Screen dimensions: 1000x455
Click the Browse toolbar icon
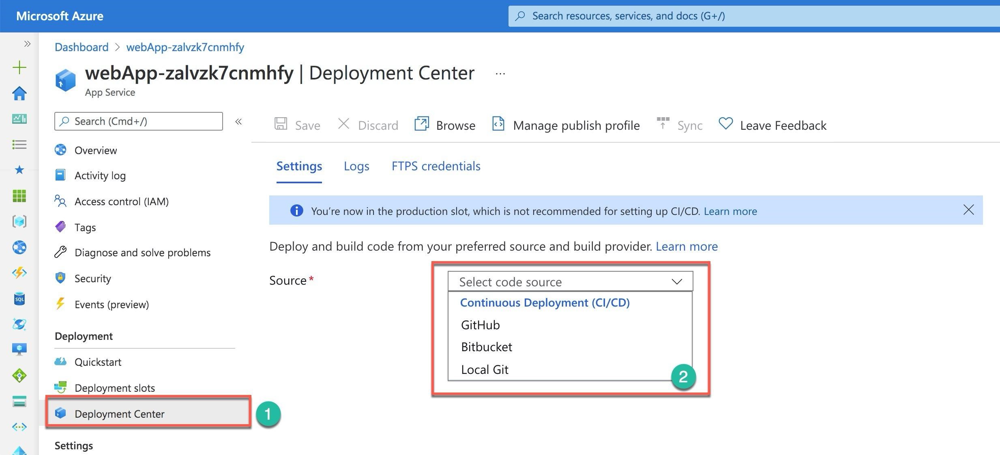click(x=422, y=124)
